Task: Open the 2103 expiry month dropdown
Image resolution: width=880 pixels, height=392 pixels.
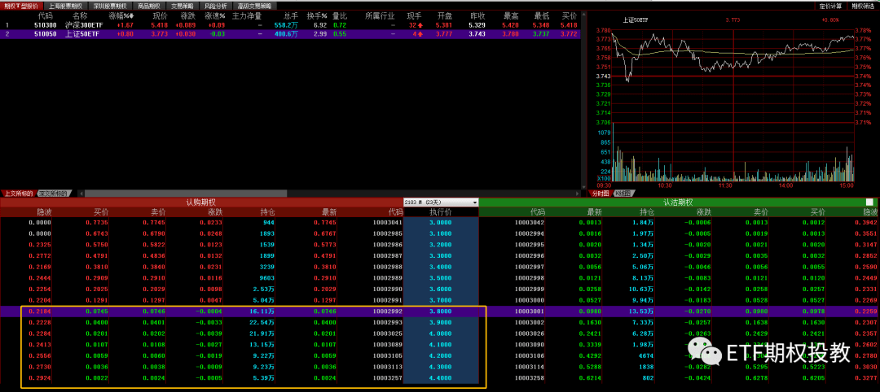Action: (x=441, y=203)
